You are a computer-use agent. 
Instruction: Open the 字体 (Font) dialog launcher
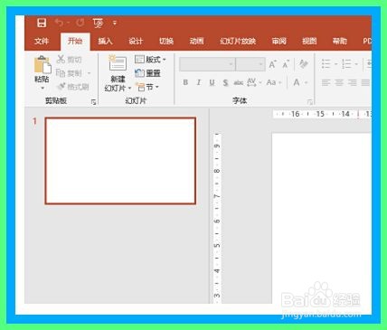point(309,102)
